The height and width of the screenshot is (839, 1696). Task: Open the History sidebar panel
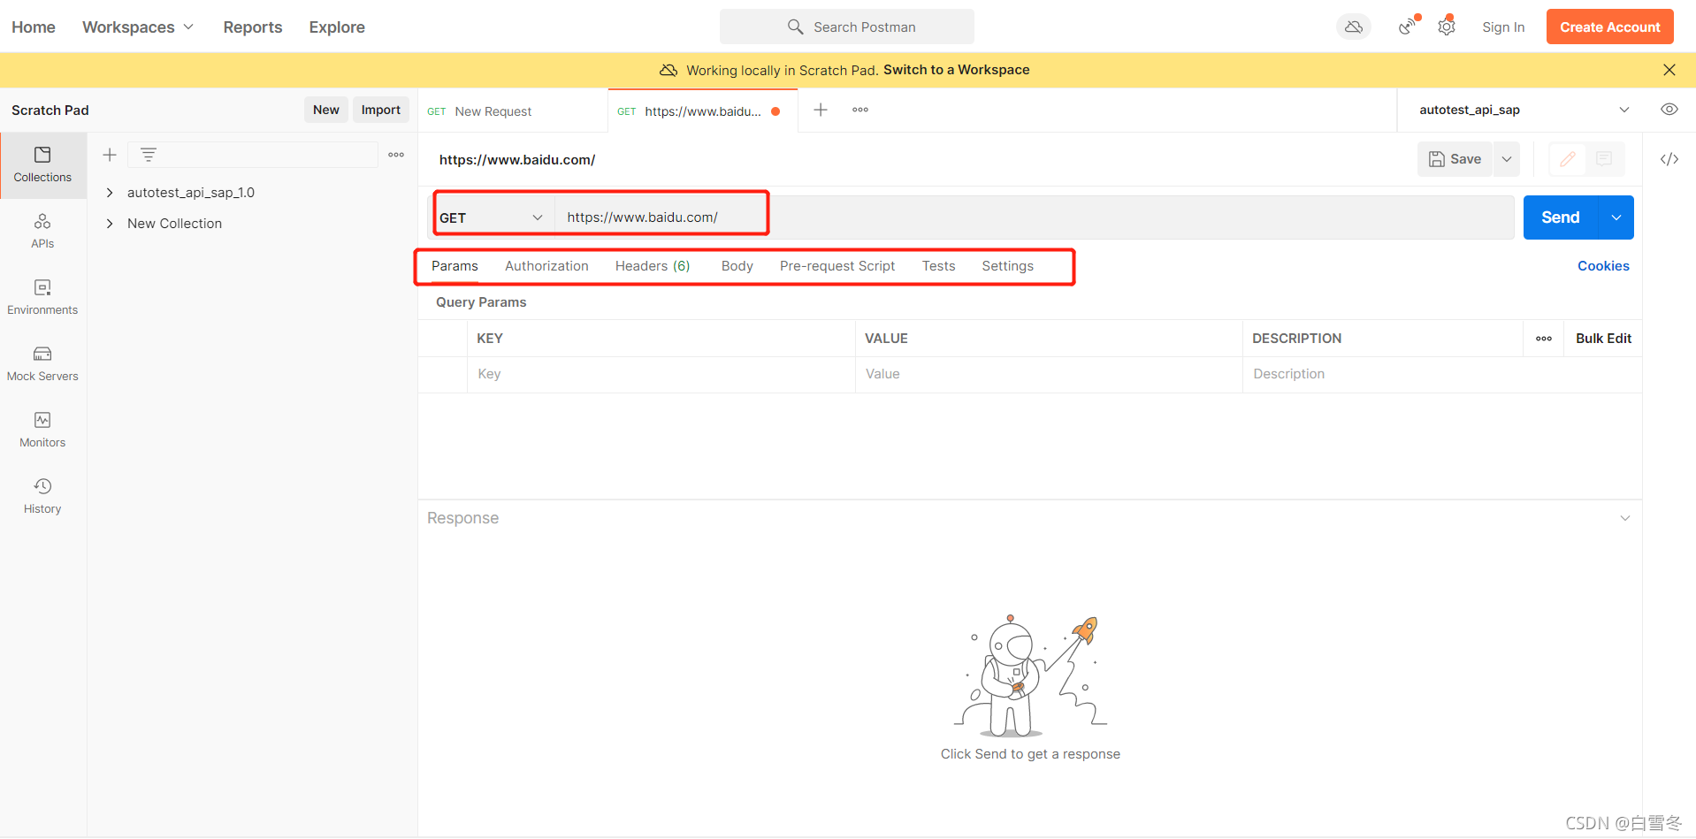tap(42, 496)
